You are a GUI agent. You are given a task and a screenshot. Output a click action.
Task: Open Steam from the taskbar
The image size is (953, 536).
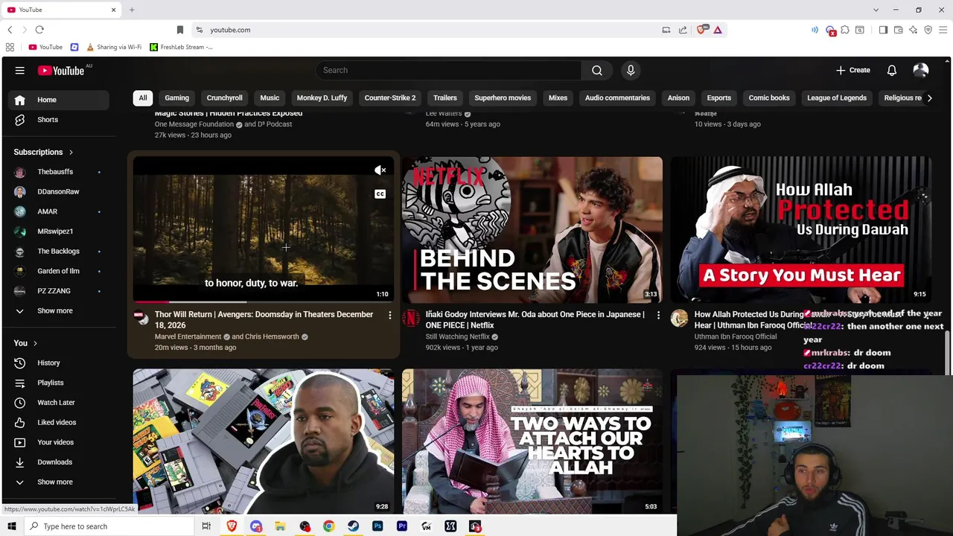coord(353,526)
